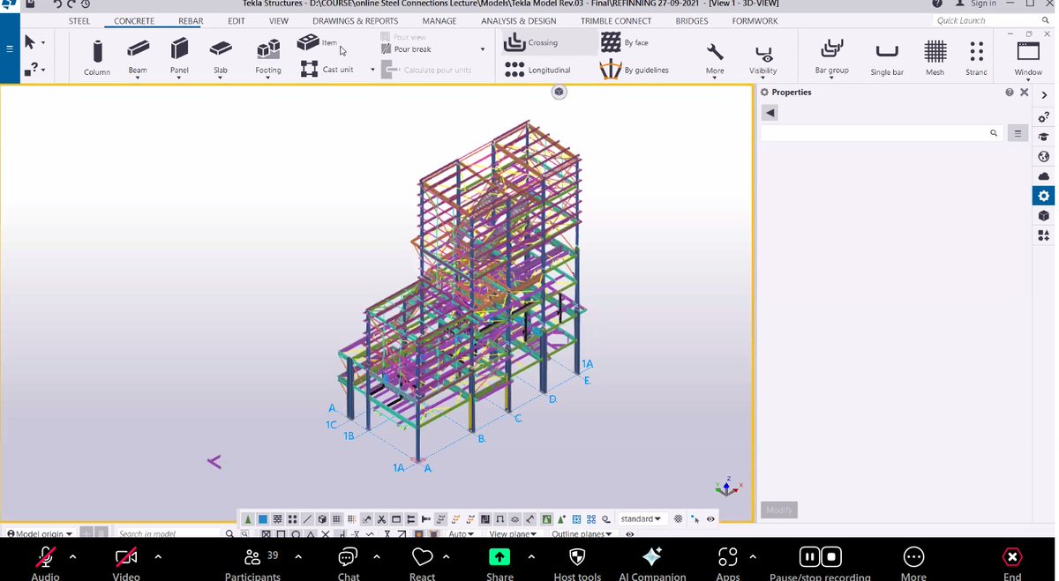Create a rebar Mesh
The image size is (1059, 581).
[935, 58]
